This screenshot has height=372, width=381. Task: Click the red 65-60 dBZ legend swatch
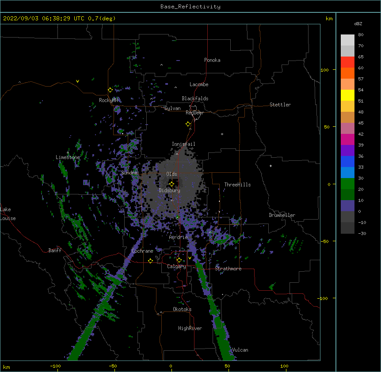(x=347, y=62)
